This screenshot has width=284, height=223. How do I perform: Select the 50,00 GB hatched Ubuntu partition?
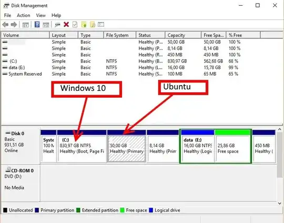[126, 148]
